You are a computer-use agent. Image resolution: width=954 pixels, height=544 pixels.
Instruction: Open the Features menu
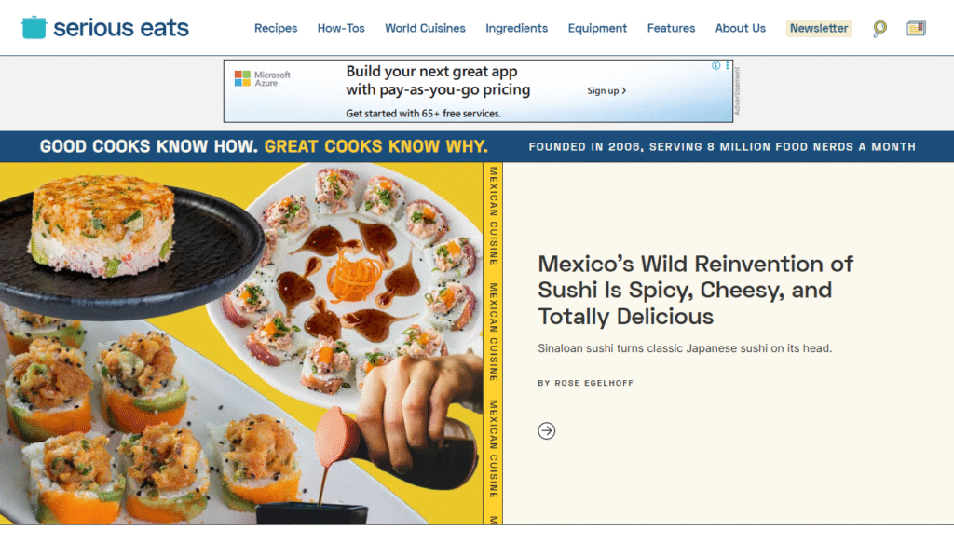(x=671, y=28)
